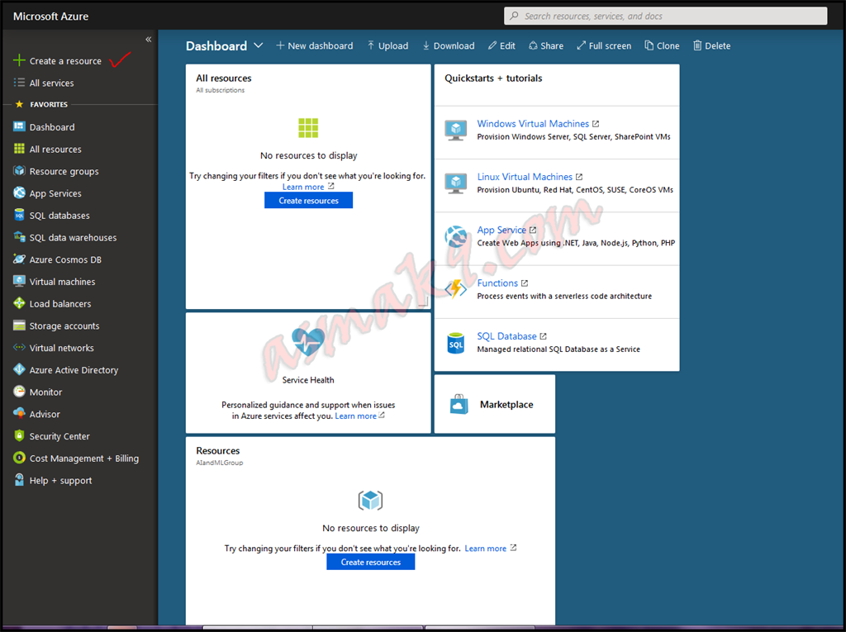Open the Windows Virtual Machines quickstart link
Image resolution: width=846 pixels, height=632 pixels.
tap(533, 123)
